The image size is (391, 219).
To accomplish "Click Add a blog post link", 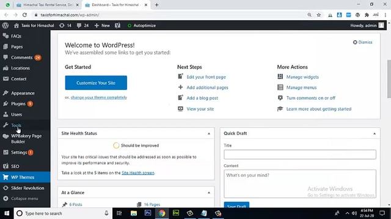I will [x=202, y=98].
